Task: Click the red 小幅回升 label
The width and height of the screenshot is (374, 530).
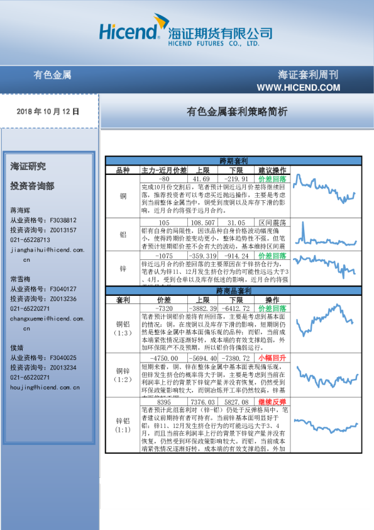Action: pos(272,358)
